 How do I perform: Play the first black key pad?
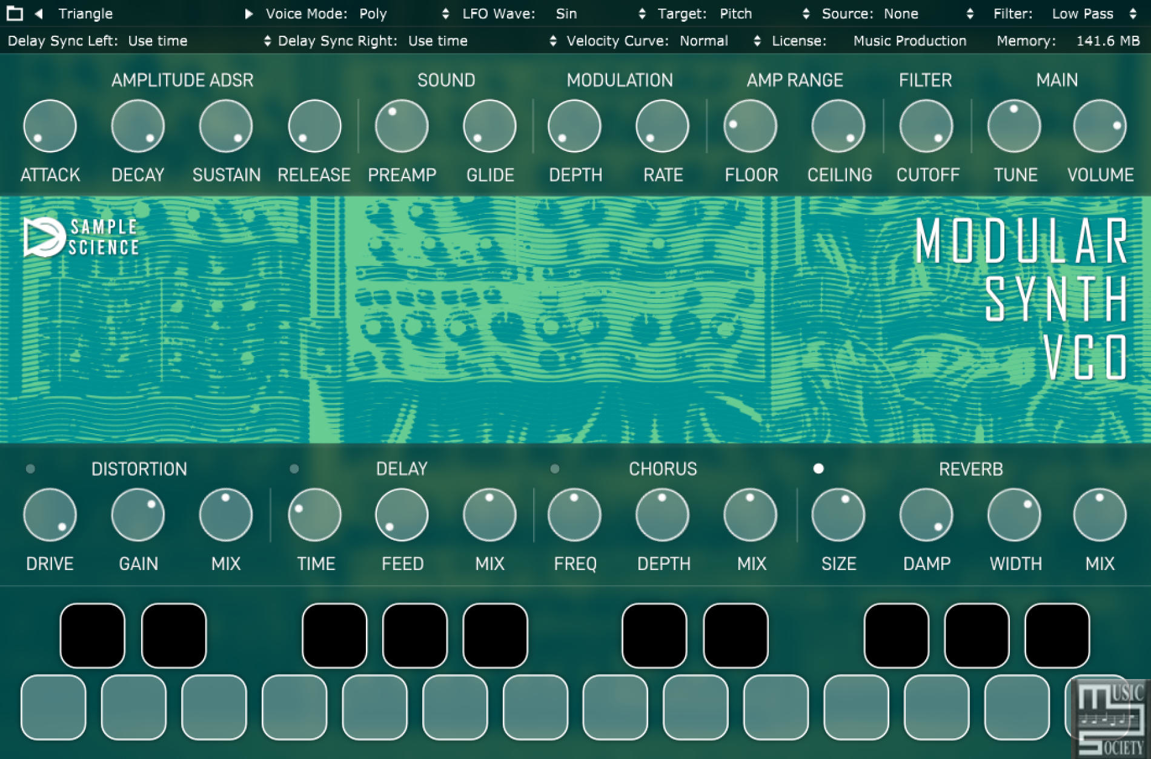tap(93, 635)
